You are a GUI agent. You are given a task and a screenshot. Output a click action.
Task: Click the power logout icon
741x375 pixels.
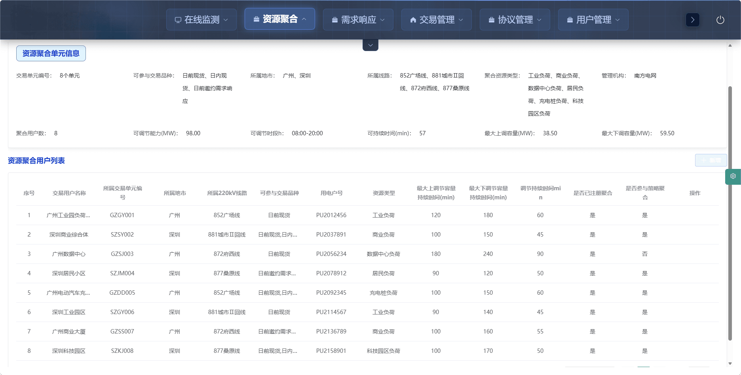(x=720, y=20)
